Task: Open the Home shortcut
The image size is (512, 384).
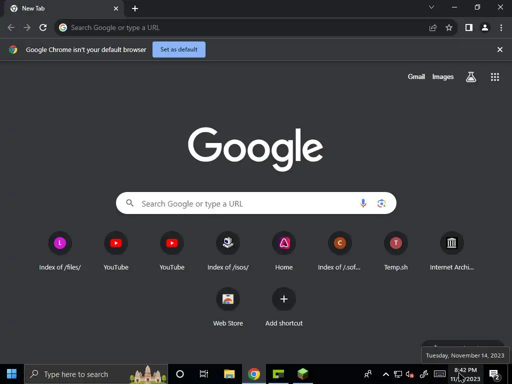Action: point(284,251)
